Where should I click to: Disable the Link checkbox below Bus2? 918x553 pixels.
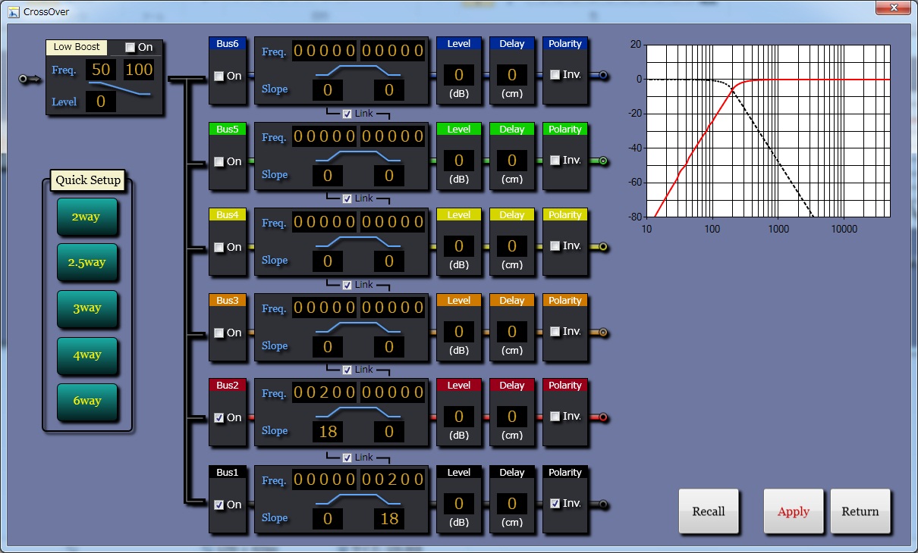[x=347, y=458]
